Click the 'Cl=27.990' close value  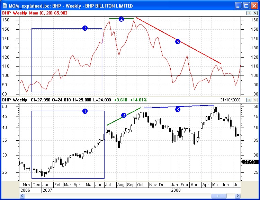(x=41, y=100)
